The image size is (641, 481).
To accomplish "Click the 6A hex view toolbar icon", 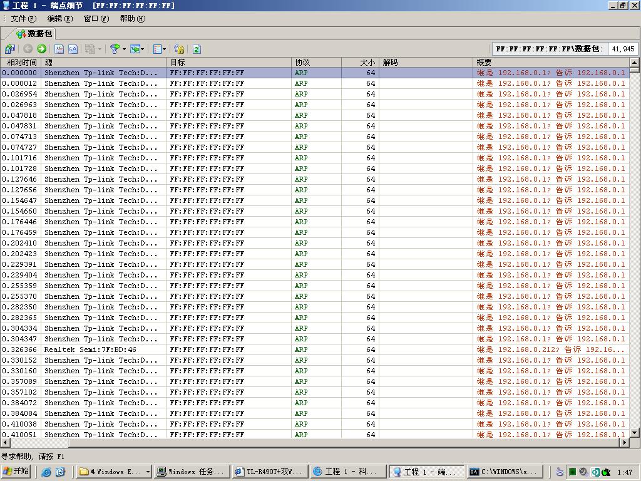I will [73, 49].
